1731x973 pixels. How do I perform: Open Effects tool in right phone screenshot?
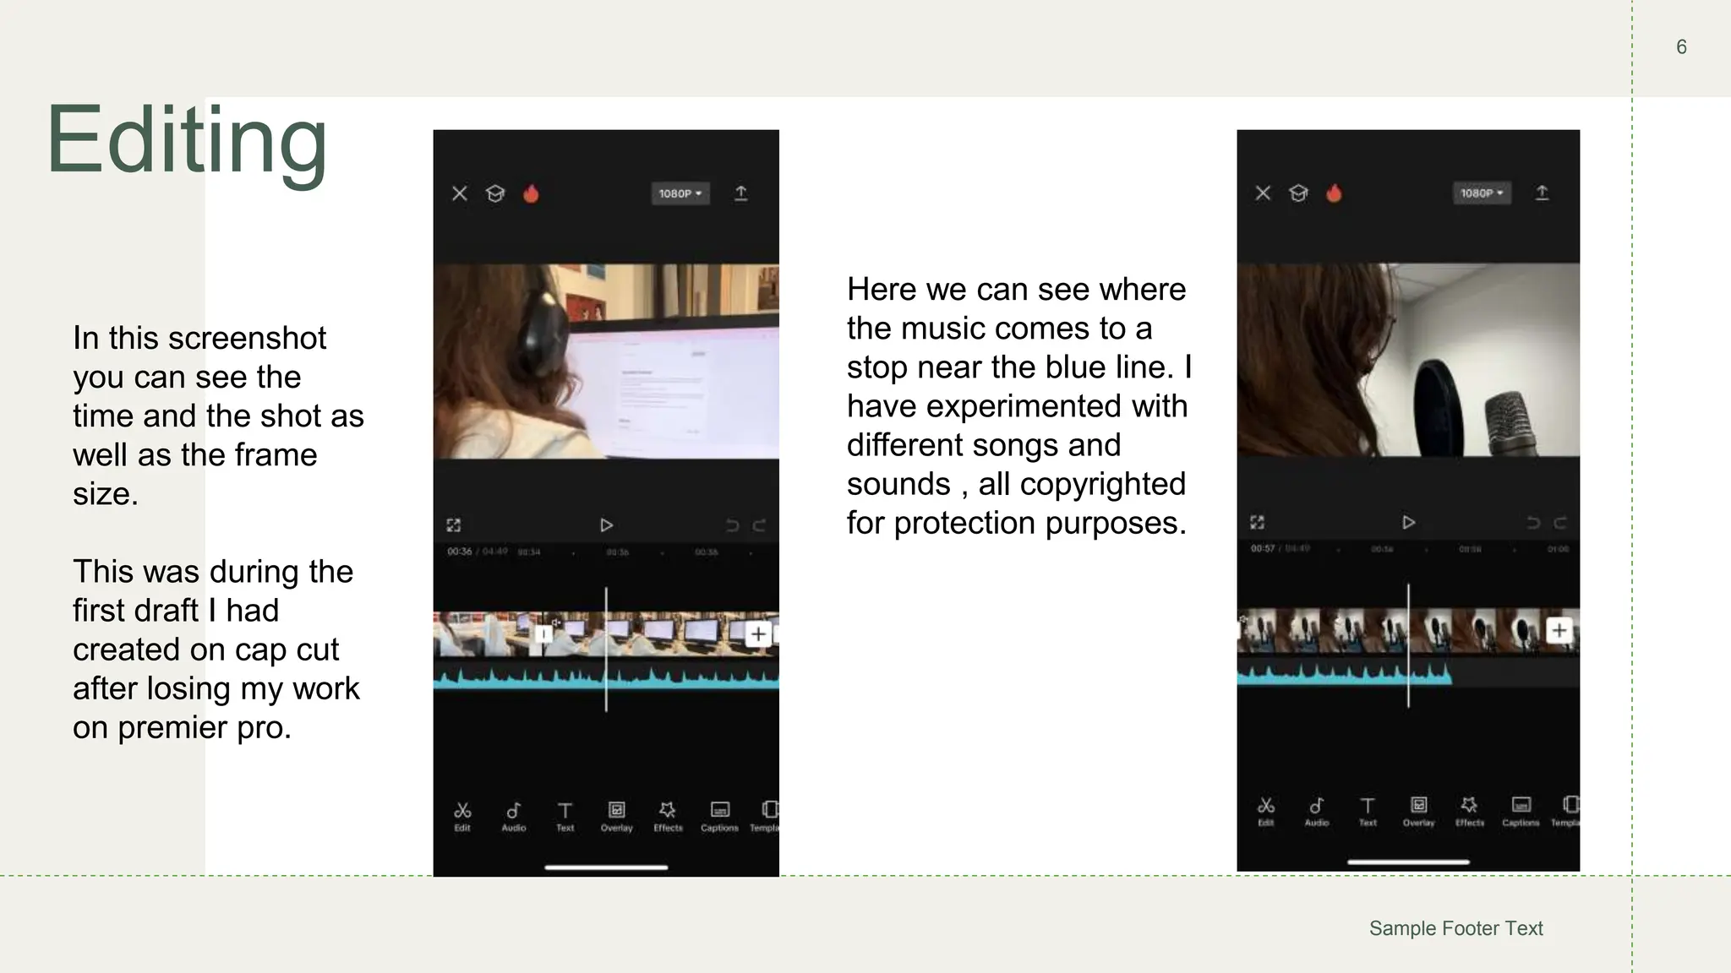tap(1469, 809)
